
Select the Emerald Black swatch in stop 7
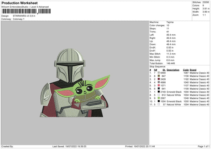(x=159, y=92)
